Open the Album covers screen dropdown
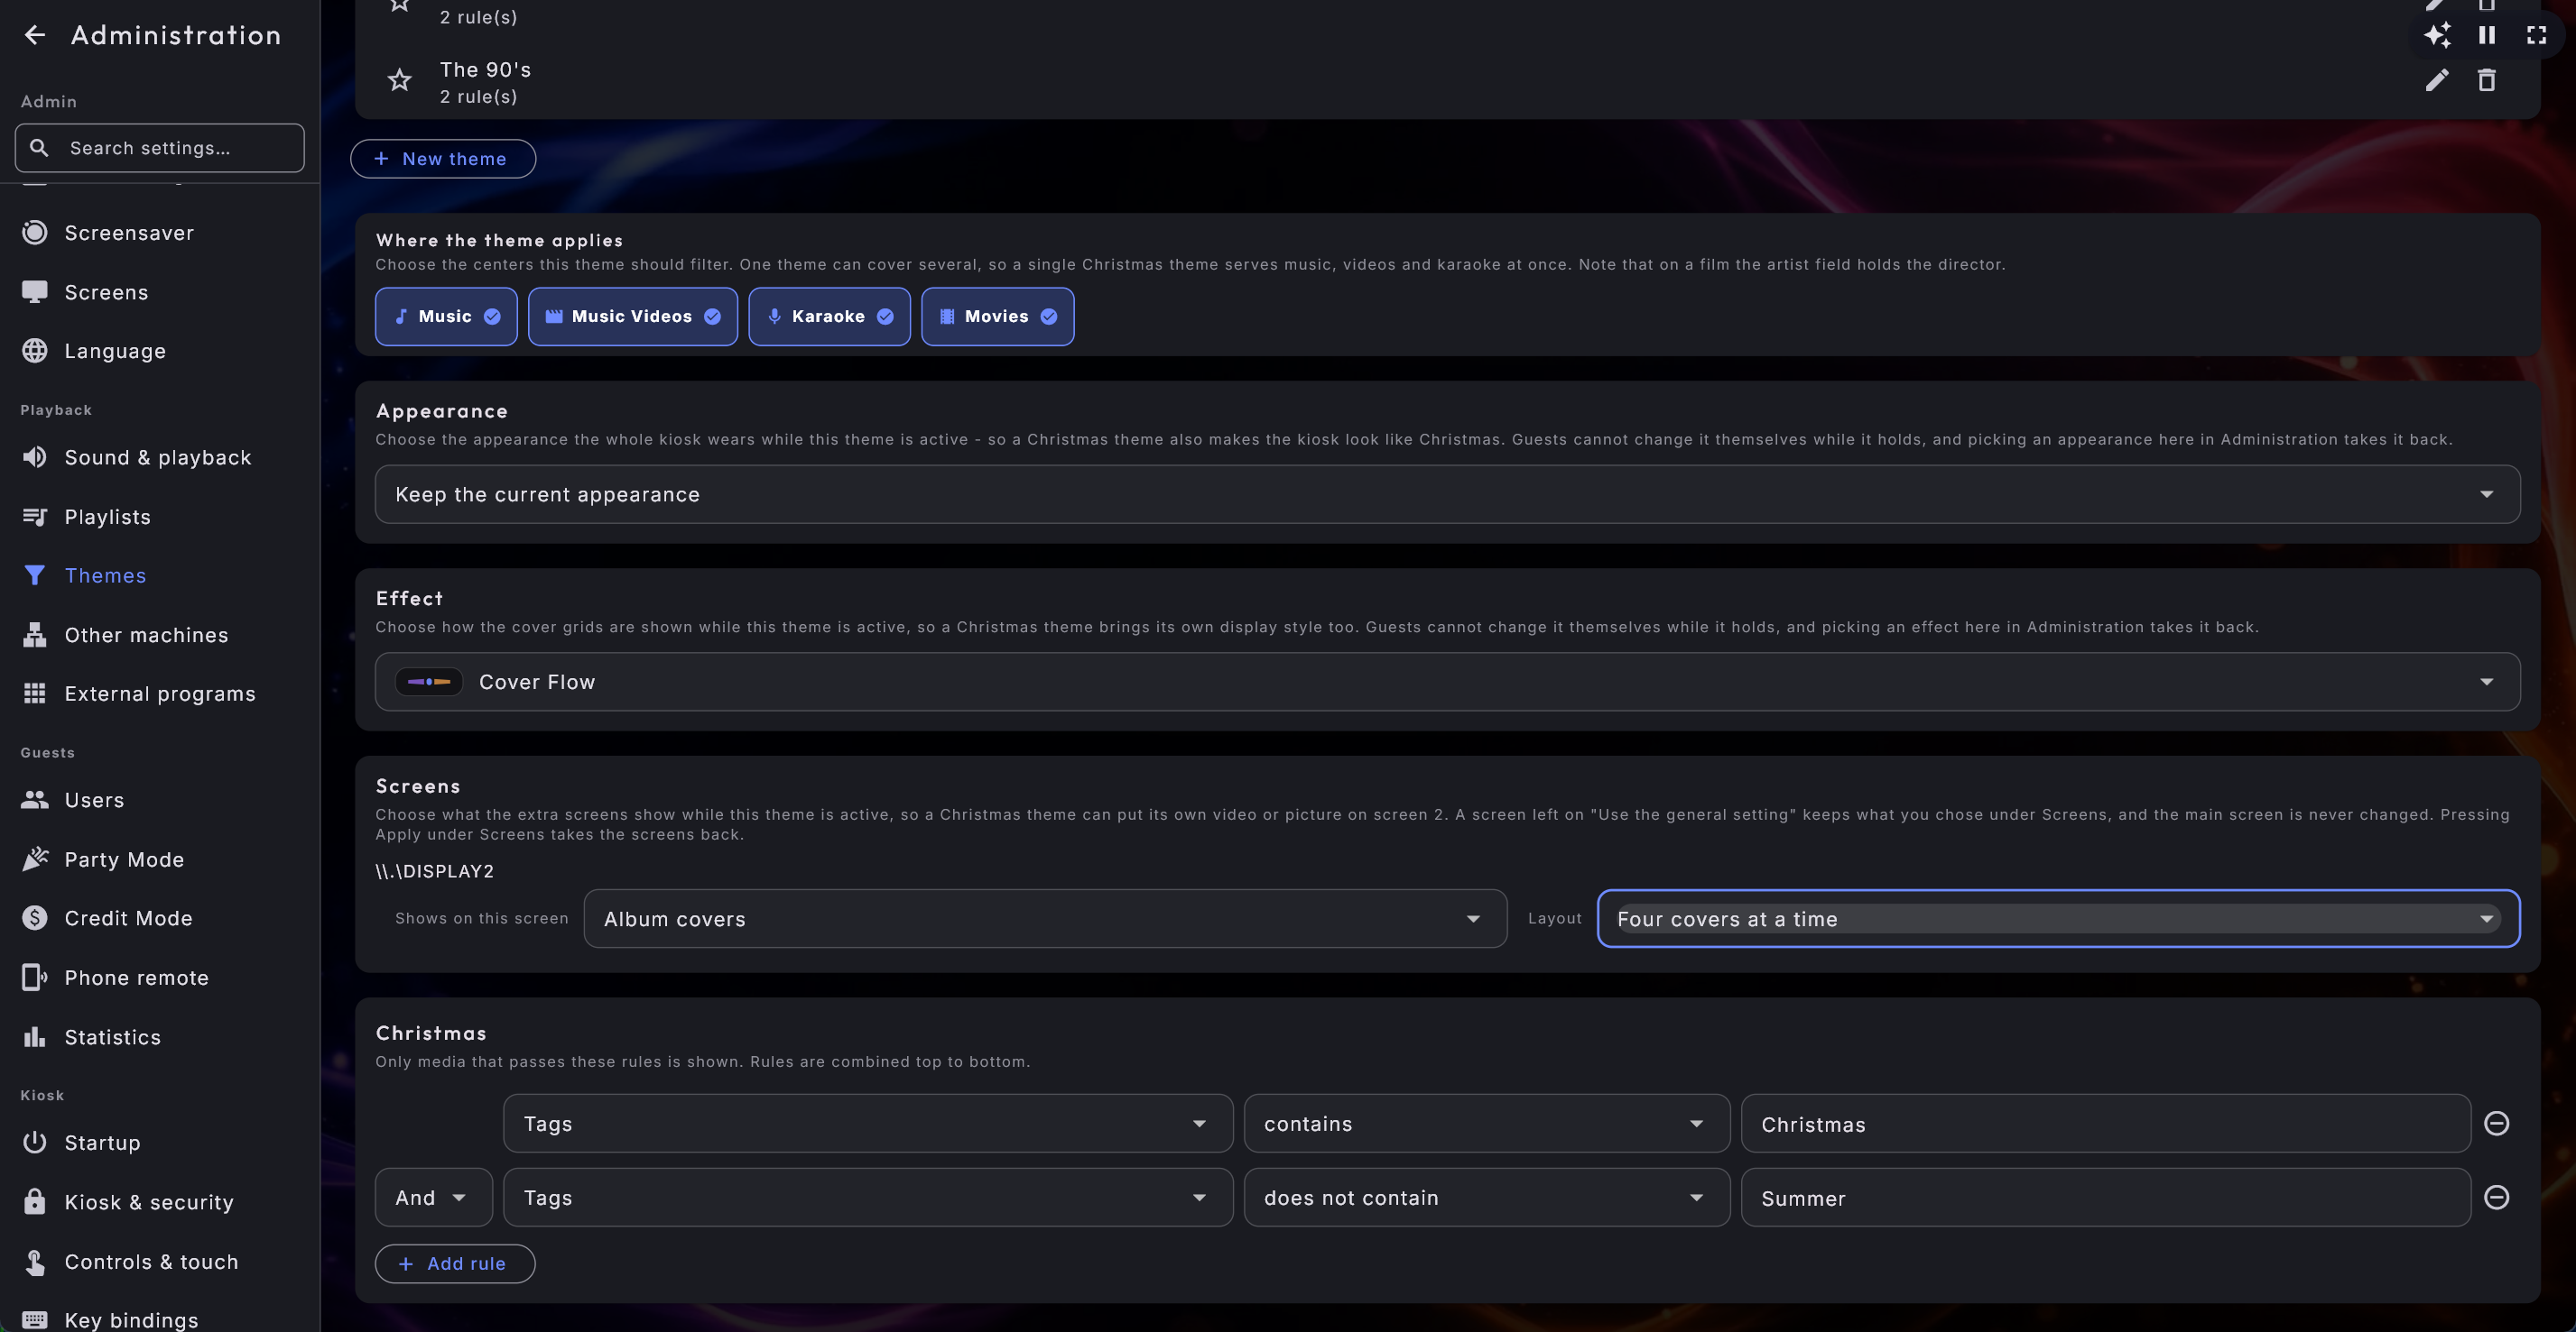The height and width of the screenshot is (1332, 2576). pos(1045,918)
